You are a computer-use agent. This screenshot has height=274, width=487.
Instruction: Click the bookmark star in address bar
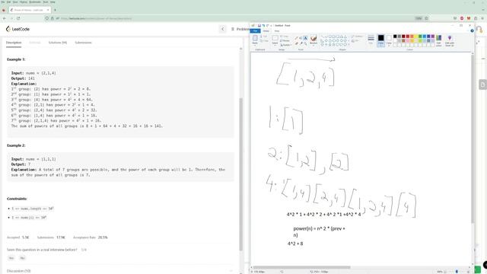[x=426, y=18]
